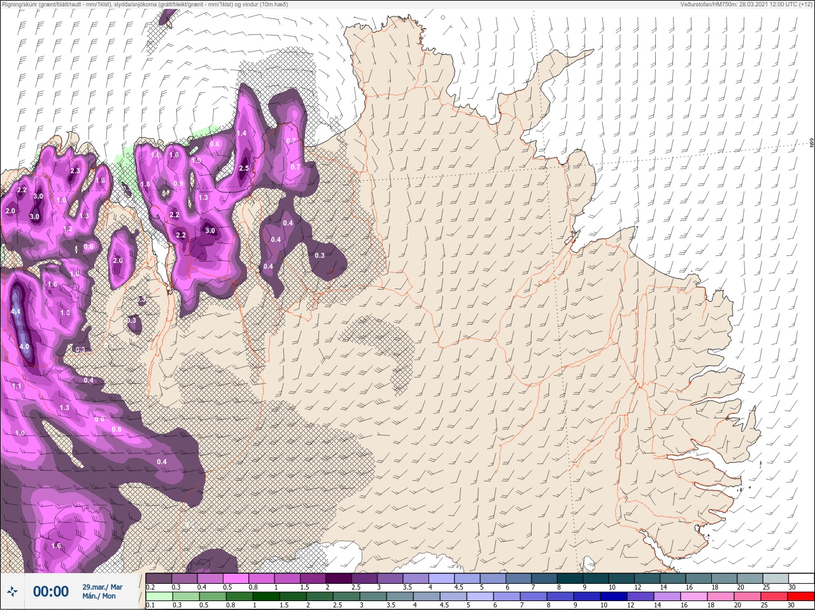Click the 00:00 forecast time display
This screenshot has width=815, height=610.
coord(51,592)
